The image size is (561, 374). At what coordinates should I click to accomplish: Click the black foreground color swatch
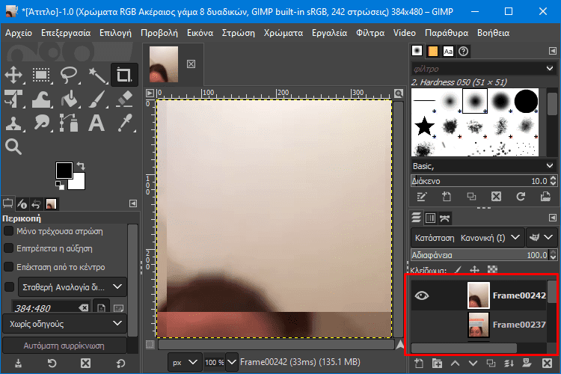pos(64,170)
